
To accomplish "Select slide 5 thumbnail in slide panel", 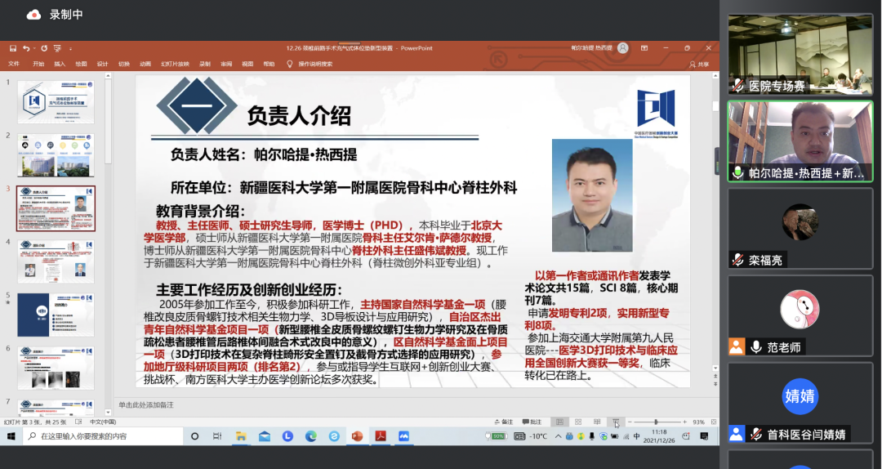I will [x=56, y=315].
